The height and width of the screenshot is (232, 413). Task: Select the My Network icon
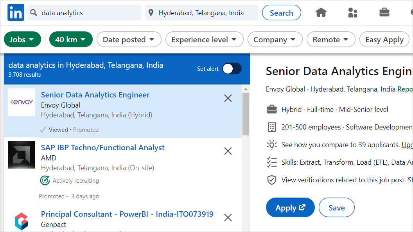pyautogui.click(x=352, y=12)
